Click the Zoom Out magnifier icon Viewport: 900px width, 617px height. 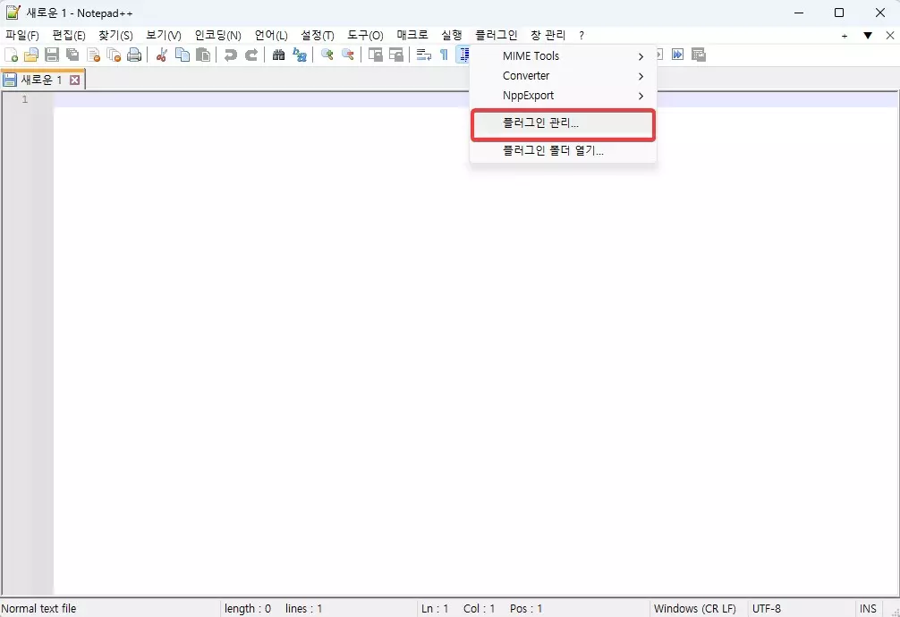[x=348, y=55]
